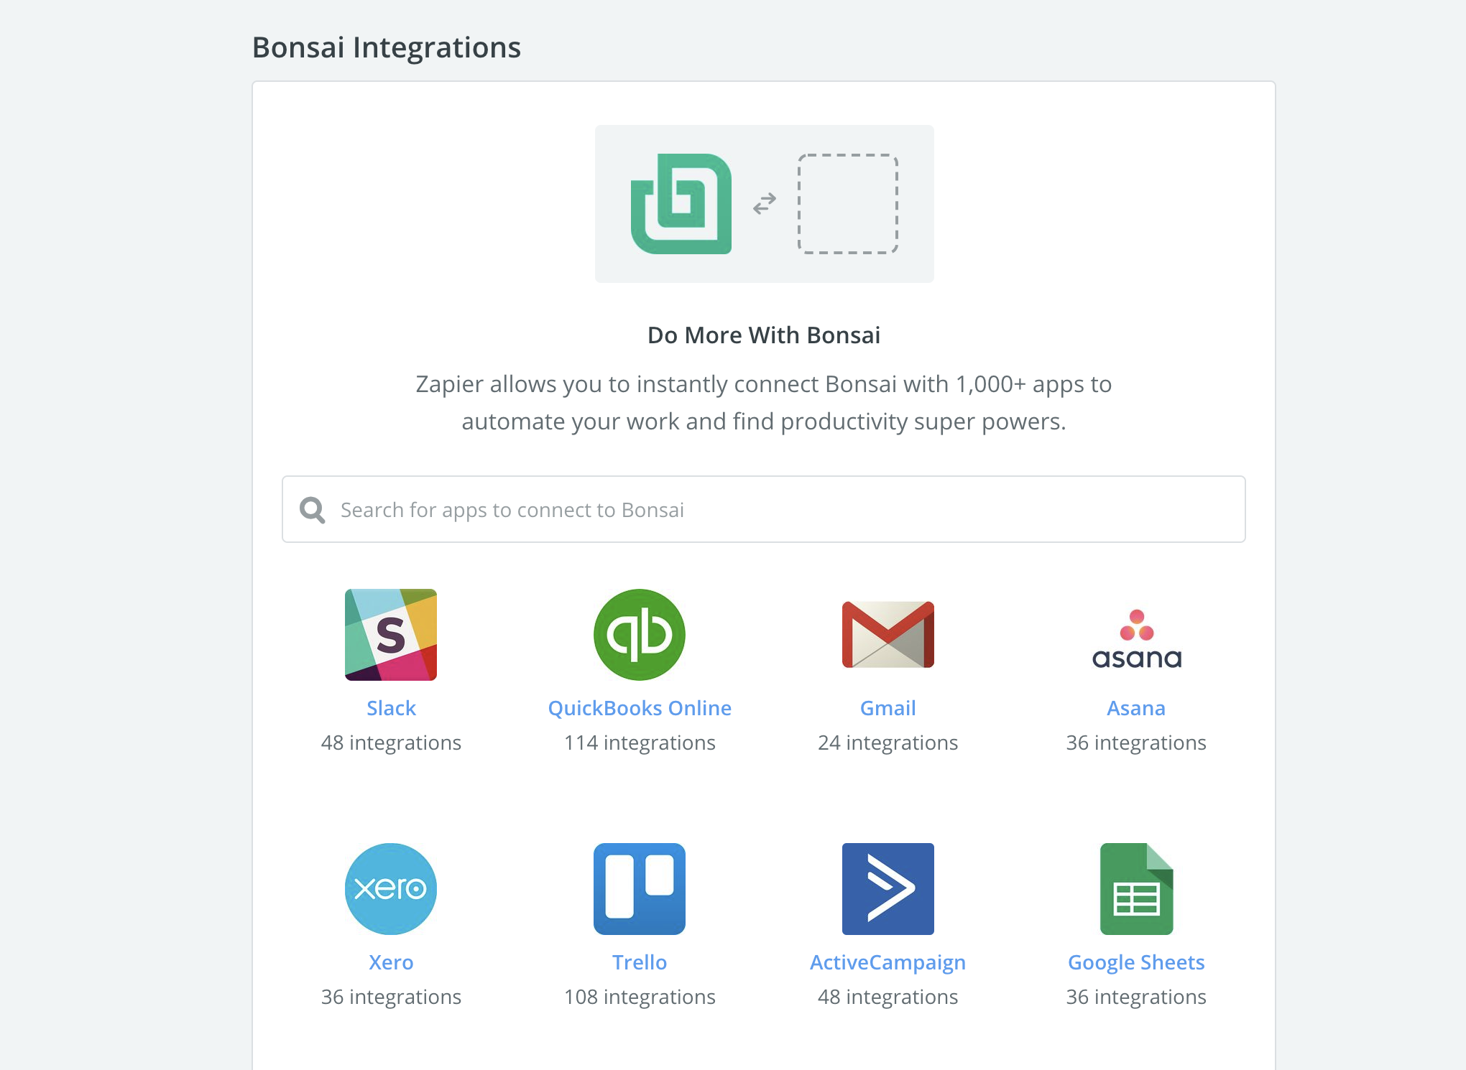Image resolution: width=1466 pixels, height=1070 pixels.
Task: Click the Slack app icon
Action: point(391,635)
